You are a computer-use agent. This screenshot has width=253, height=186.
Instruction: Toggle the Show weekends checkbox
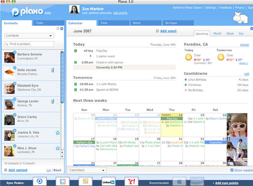pyautogui.click(x=232, y=170)
